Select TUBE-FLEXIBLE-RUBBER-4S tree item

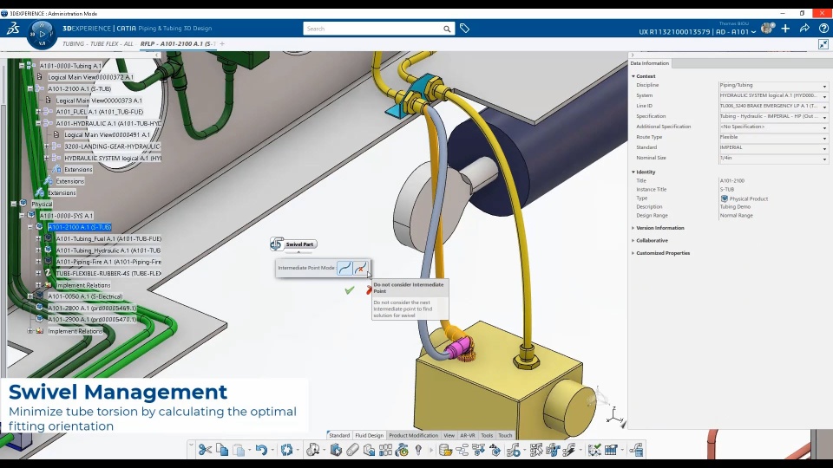pos(108,273)
